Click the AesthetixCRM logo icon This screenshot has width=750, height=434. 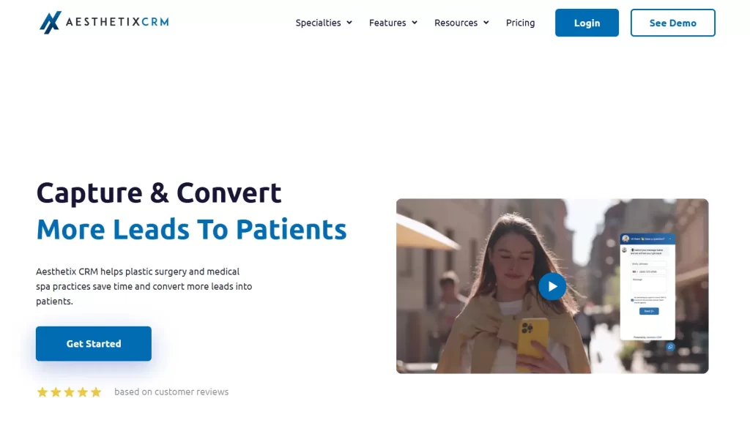click(x=50, y=23)
